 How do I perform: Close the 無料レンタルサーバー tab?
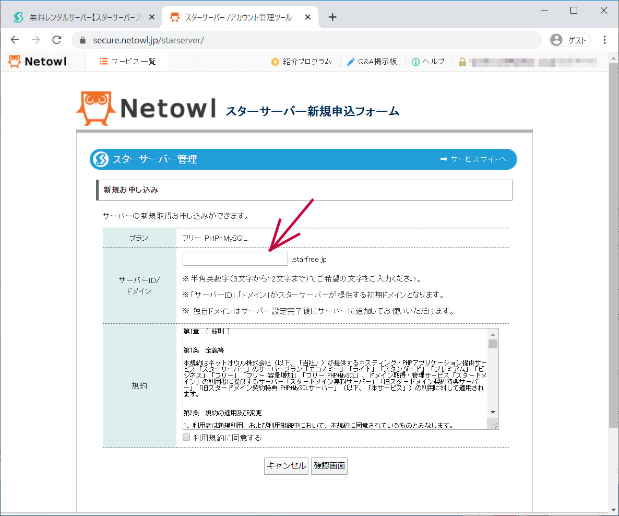coord(151,17)
